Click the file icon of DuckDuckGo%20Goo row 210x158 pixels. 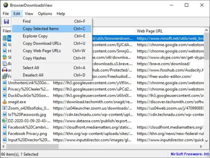pos(5,96)
